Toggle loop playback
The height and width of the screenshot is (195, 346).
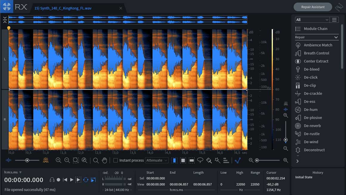(x=86, y=180)
